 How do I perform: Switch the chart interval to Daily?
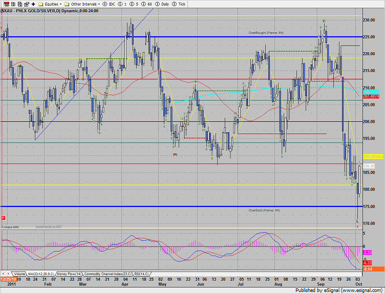coord(162,4)
